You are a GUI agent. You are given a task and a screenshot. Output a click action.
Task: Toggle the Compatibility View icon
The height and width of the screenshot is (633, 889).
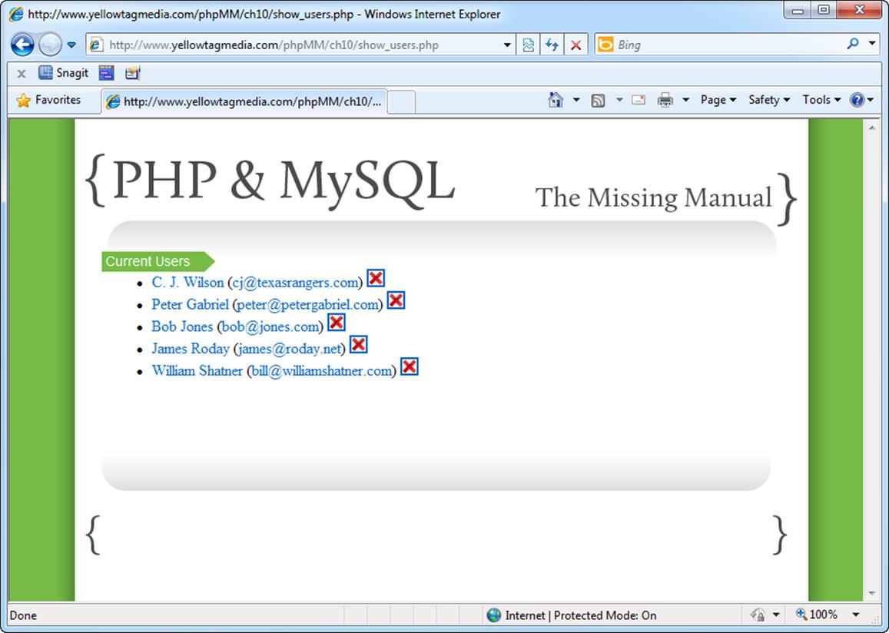coord(528,45)
